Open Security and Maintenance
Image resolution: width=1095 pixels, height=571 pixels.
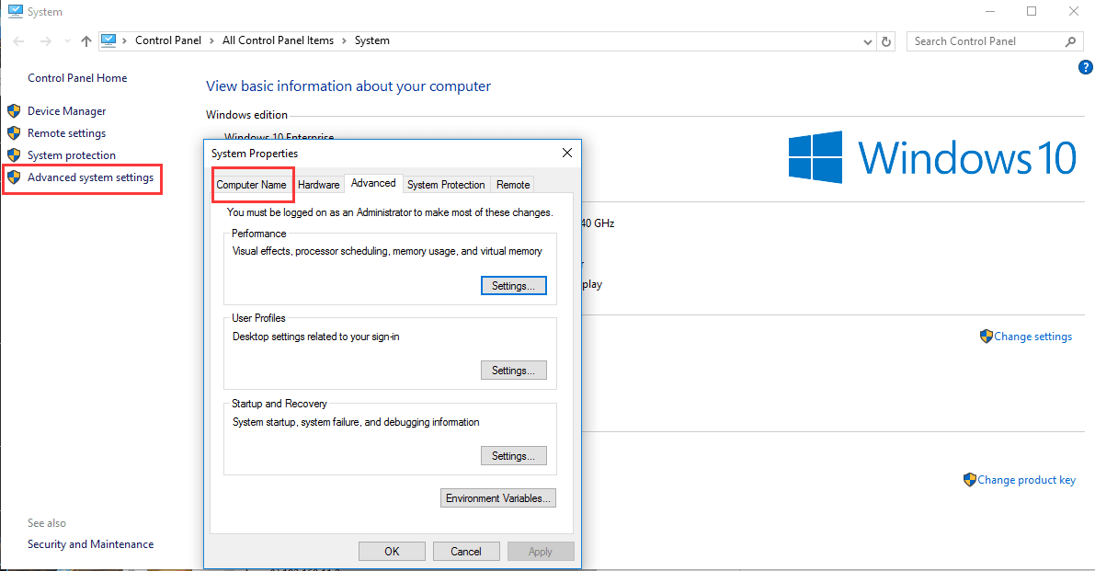coord(91,544)
